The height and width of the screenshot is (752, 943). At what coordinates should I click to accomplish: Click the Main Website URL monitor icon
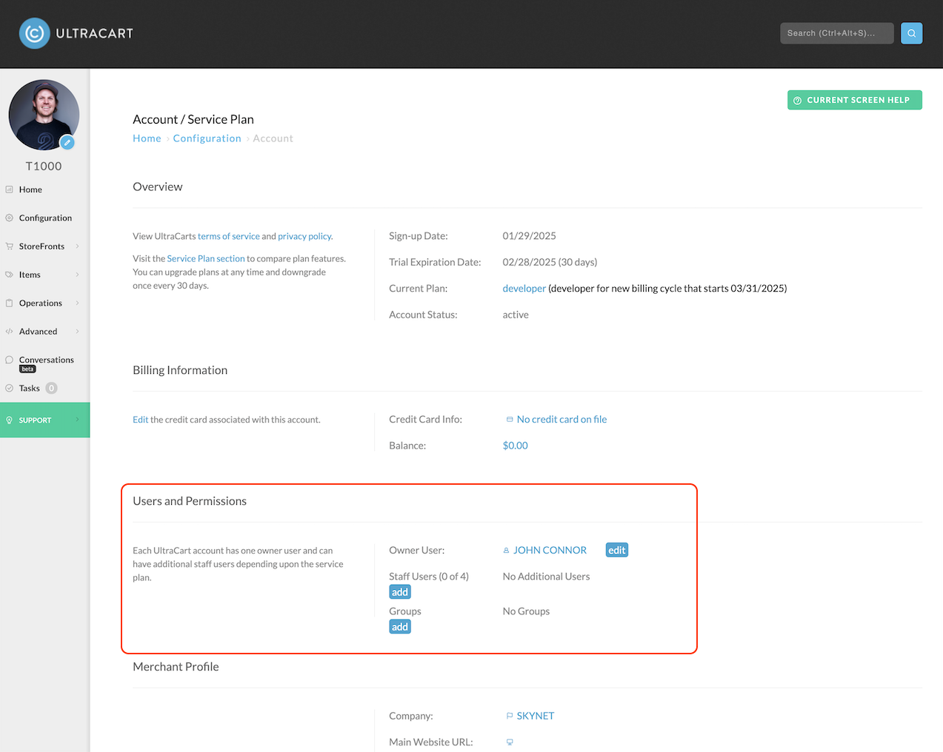pos(510,742)
